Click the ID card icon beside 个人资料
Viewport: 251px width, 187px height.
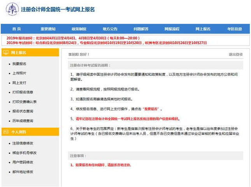pos(6,132)
